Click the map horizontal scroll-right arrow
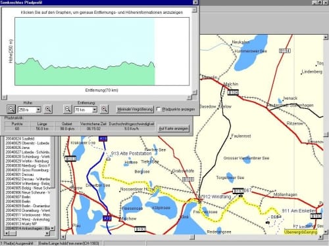This screenshot has width=329, height=246. (x=320, y=237)
